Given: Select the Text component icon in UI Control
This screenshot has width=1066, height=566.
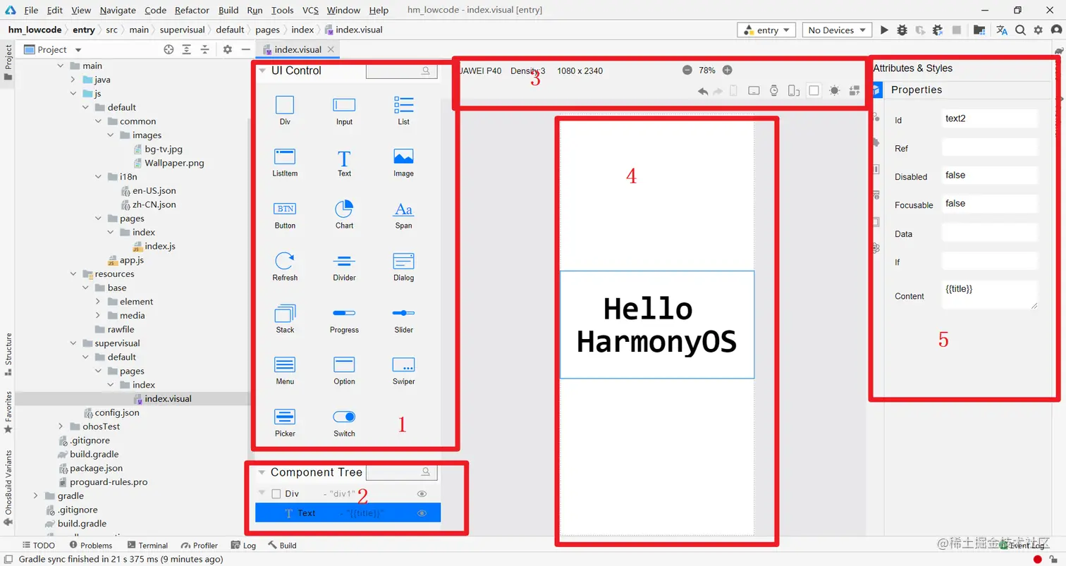Looking at the screenshot, I should click(x=344, y=158).
